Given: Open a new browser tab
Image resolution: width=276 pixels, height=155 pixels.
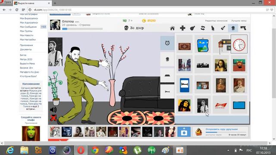Looking at the screenshot, I should pyautogui.click(x=55, y=3).
